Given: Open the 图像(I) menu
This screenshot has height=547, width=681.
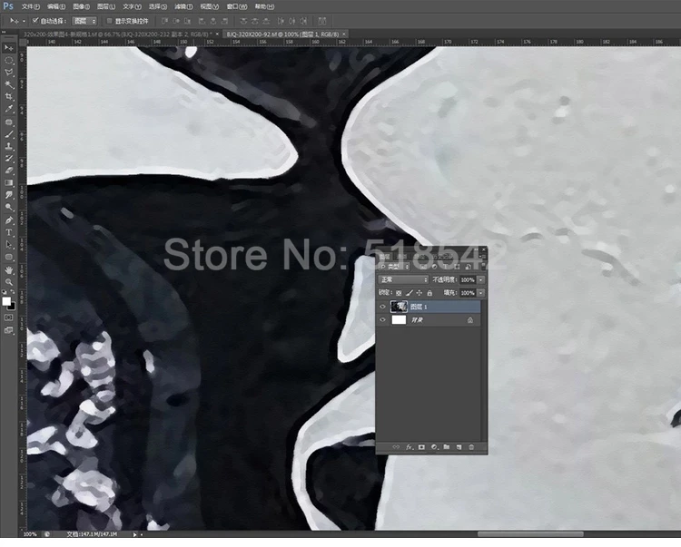Looking at the screenshot, I should pyautogui.click(x=81, y=6).
